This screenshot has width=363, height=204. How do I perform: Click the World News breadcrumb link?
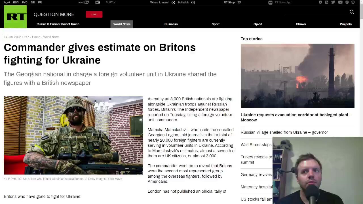click(x=51, y=37)
